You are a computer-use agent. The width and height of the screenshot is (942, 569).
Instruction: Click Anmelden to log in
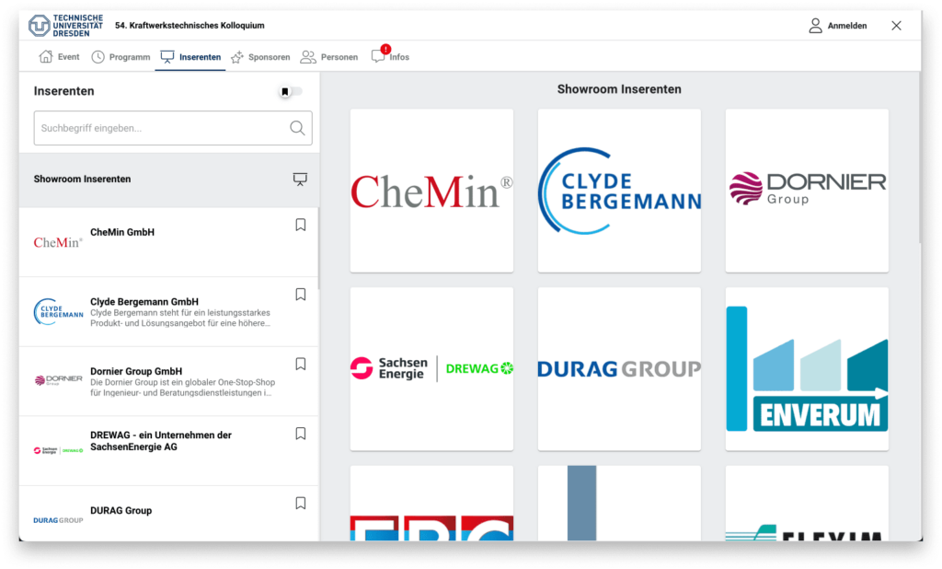[837, 26]
